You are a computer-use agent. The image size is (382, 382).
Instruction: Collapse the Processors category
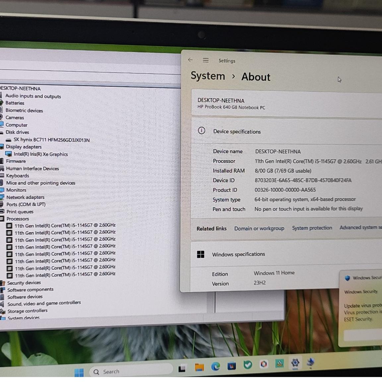18,219
